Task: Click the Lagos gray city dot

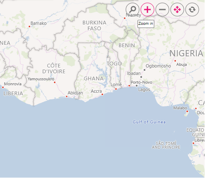Action: pyautogui.click(x=137, y=86)
